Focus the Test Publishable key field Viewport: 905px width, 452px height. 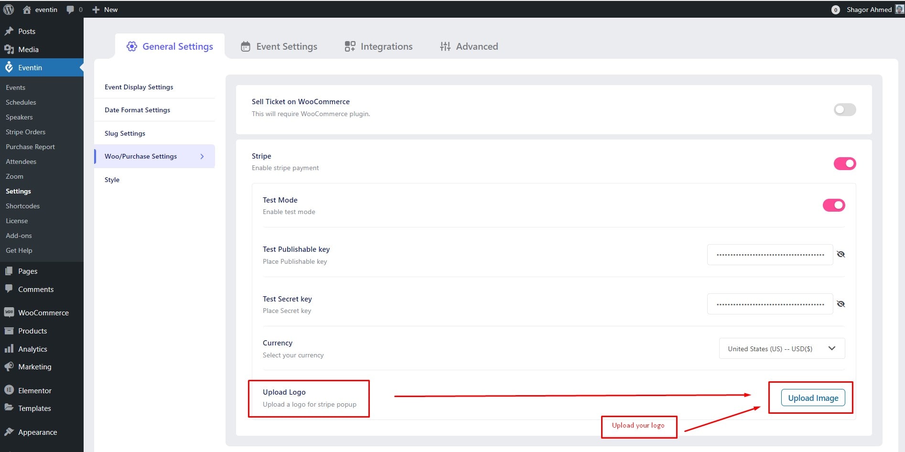[770, 254]
